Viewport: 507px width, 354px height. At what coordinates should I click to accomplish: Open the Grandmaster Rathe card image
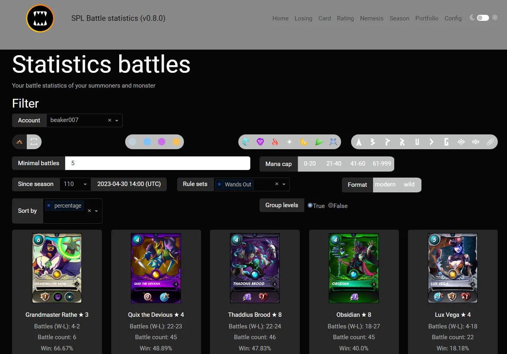pos(57,268)
